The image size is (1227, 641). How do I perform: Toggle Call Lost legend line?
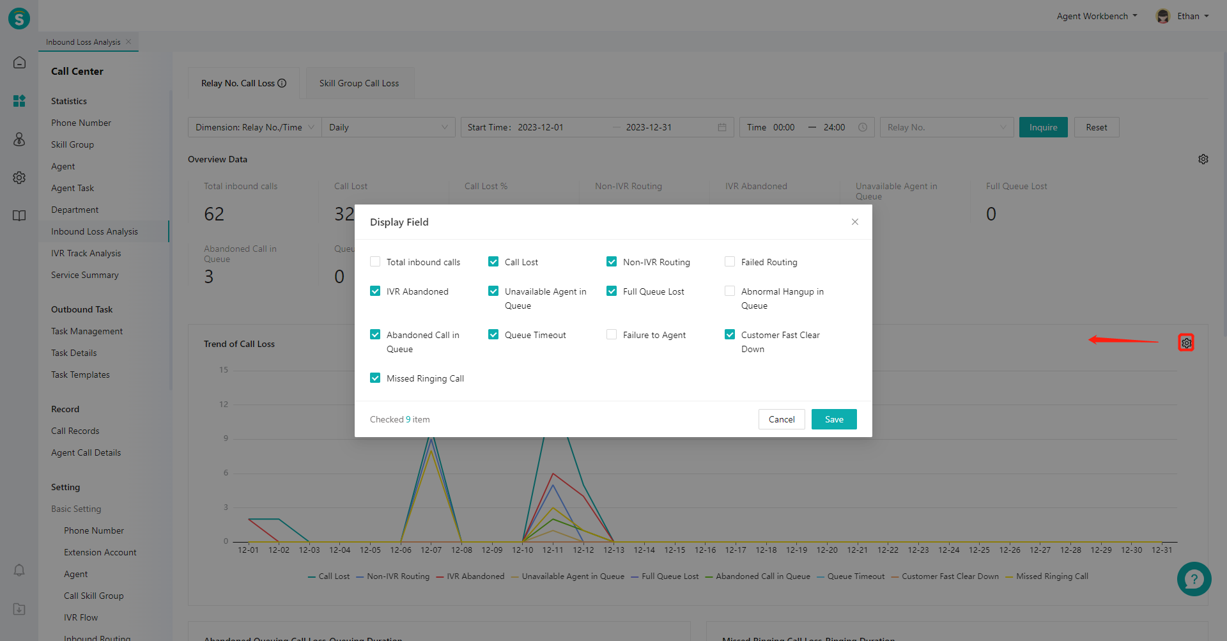[328, 576]
